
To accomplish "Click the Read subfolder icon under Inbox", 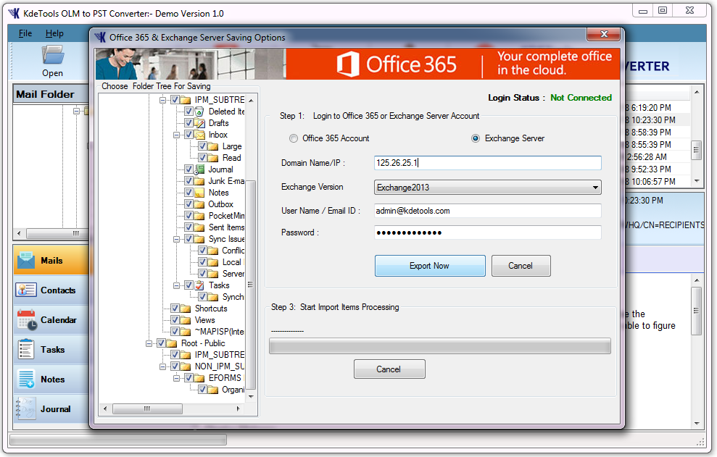I will click(x=213, y=158).
